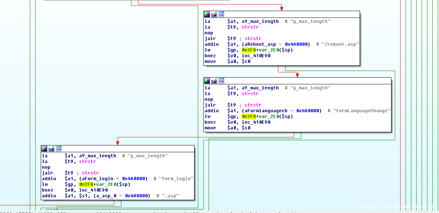Screen dimensions: 439x213
Task: Click the group nodes icon on the reboot.asp block
Action: tap(221, 14)
